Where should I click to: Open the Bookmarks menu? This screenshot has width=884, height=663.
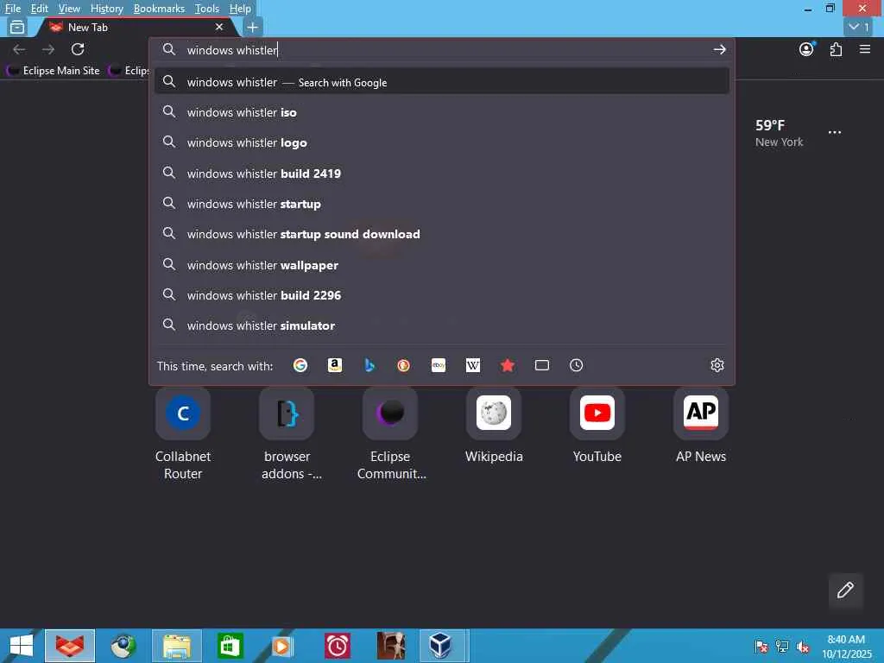(x=159, y=9)
